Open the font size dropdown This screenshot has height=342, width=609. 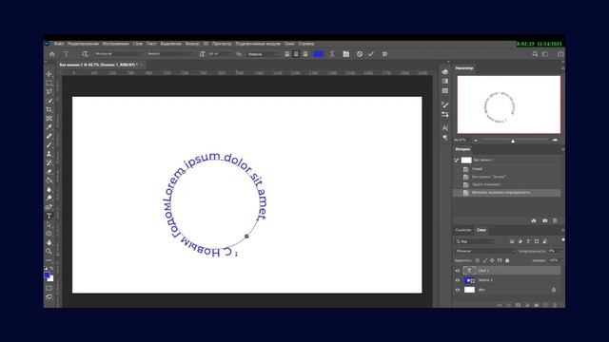click(219, 54)
